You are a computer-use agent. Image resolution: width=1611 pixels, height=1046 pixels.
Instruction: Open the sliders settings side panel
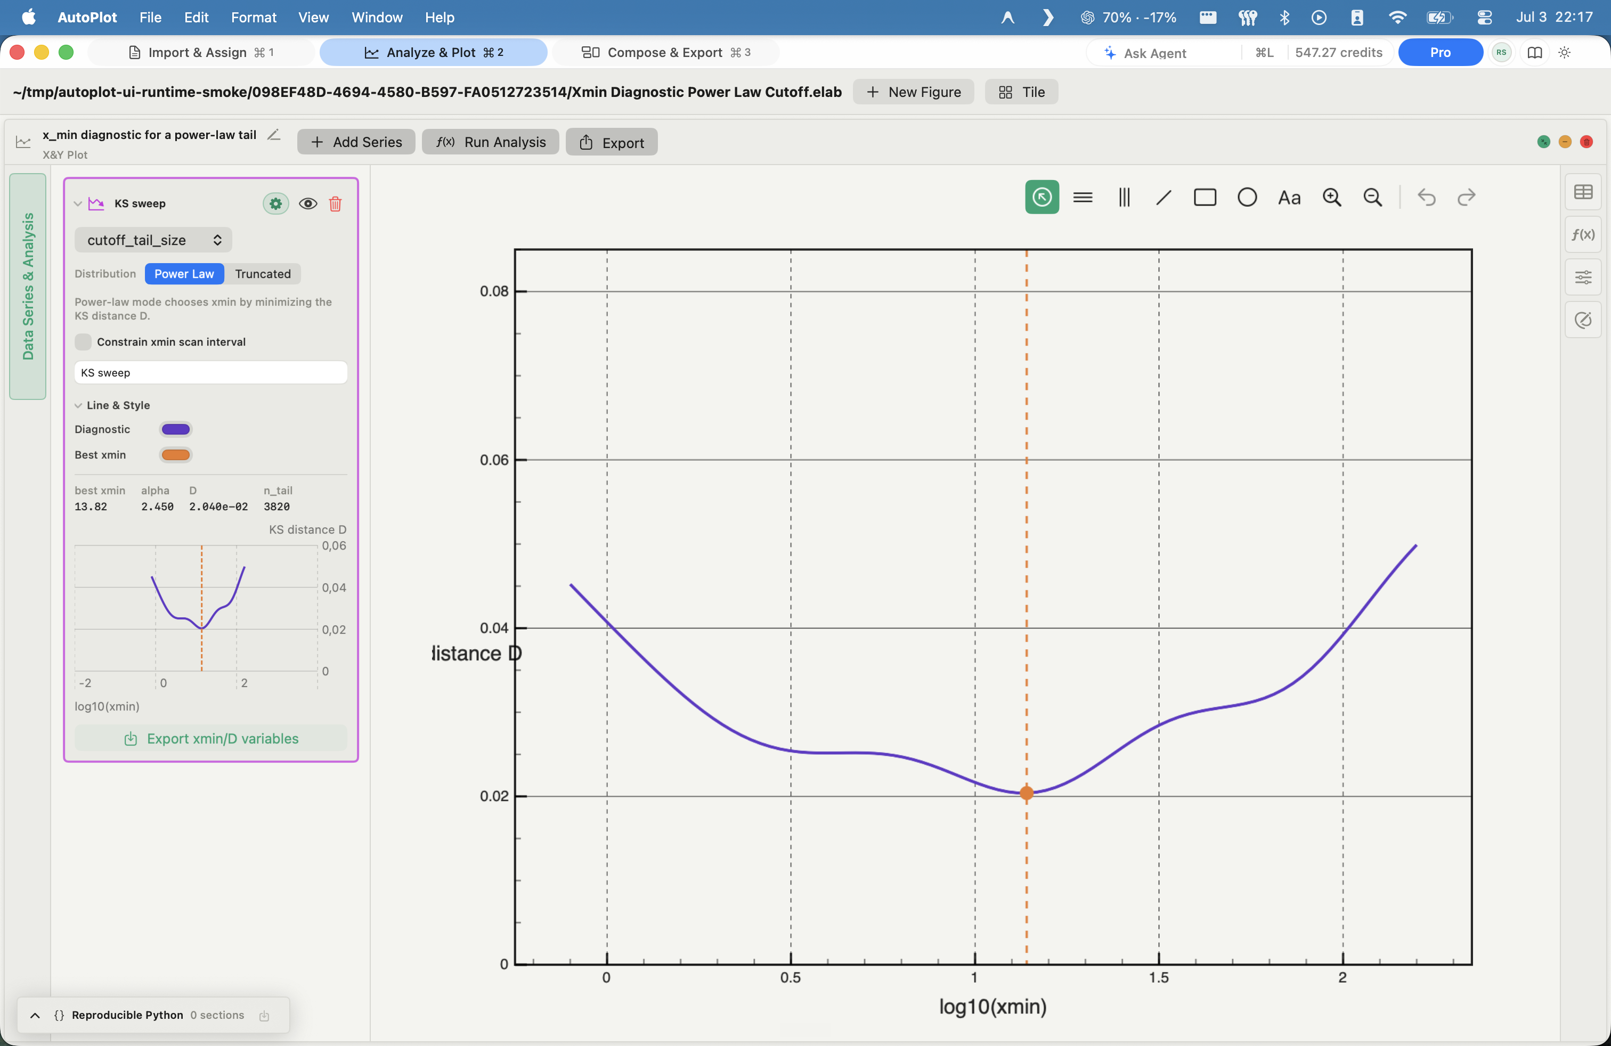click(x=1583, y=277)
